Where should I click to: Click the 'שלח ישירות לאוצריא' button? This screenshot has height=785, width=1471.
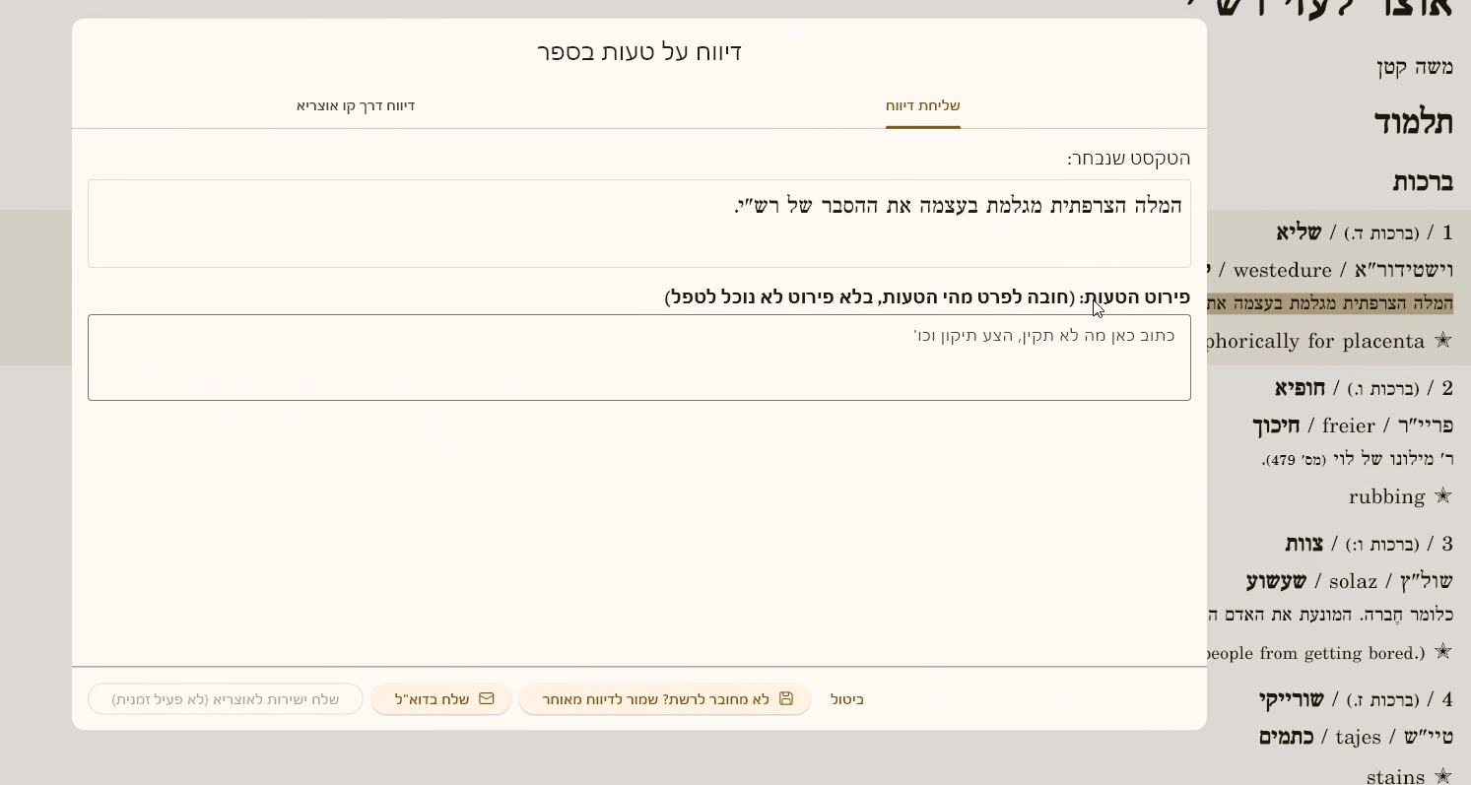click(226, 699)
